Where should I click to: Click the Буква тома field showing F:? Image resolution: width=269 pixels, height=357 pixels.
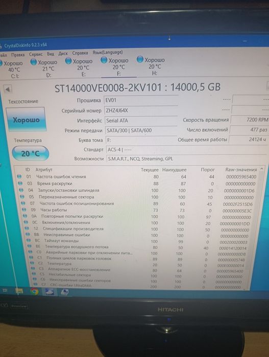click(x=141, y=140)
